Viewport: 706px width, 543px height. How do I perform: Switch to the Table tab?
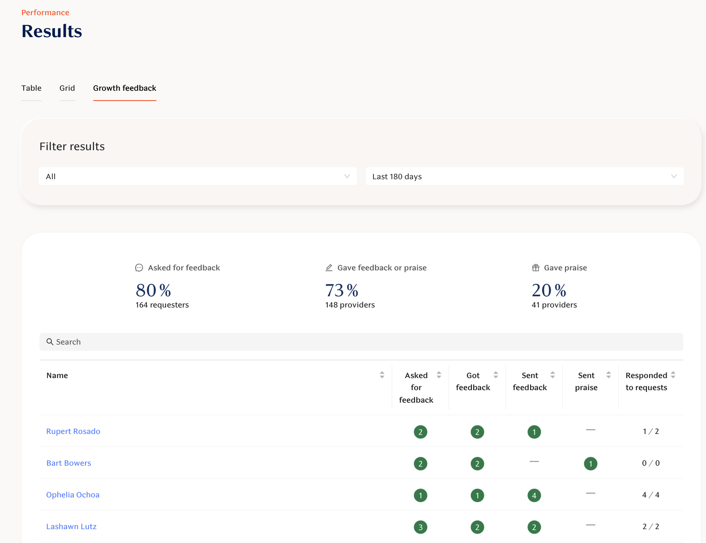[x=31, y=88]
